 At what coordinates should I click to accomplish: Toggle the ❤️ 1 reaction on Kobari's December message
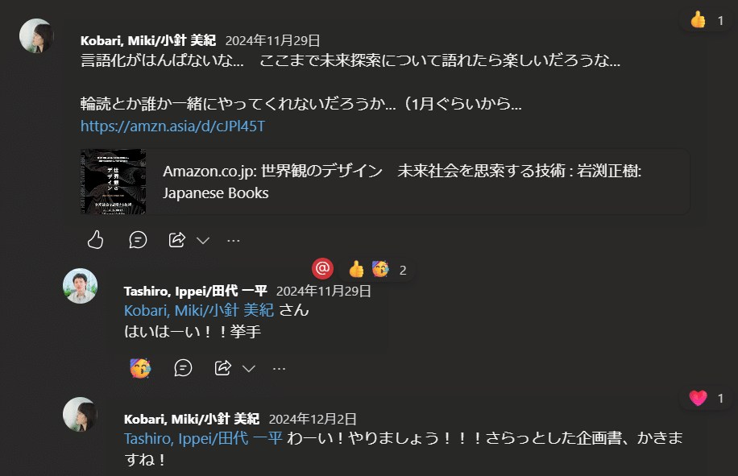point(704,398)
